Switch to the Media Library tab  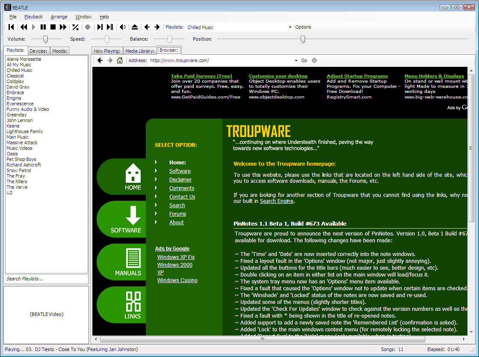coord(139,51)
